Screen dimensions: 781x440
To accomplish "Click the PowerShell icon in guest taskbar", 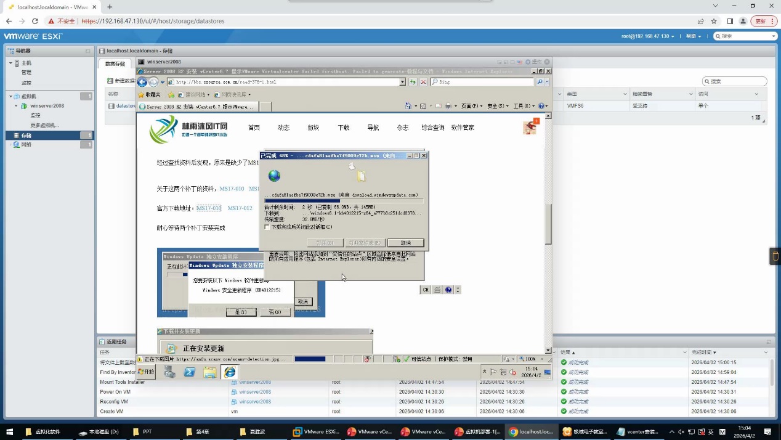I will pyautogui.click(x=190, y=372).
